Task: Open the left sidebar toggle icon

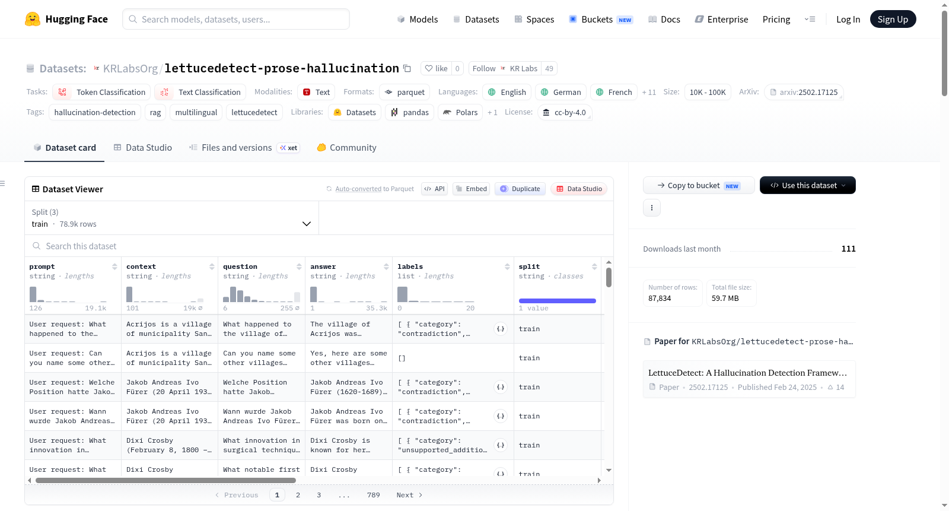Action: (2, 183)
